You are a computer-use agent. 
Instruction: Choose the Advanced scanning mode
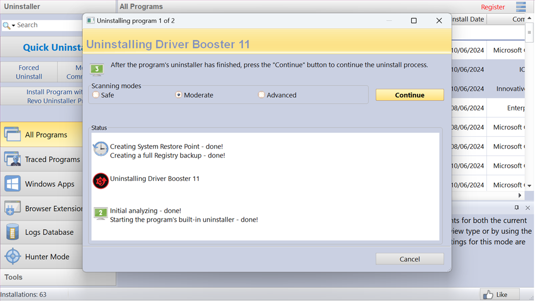(x=261, y=95)
